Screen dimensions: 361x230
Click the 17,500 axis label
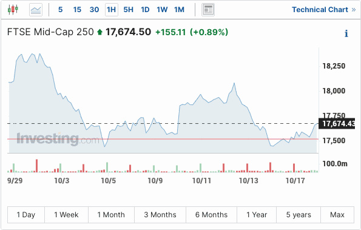[334, 141]
